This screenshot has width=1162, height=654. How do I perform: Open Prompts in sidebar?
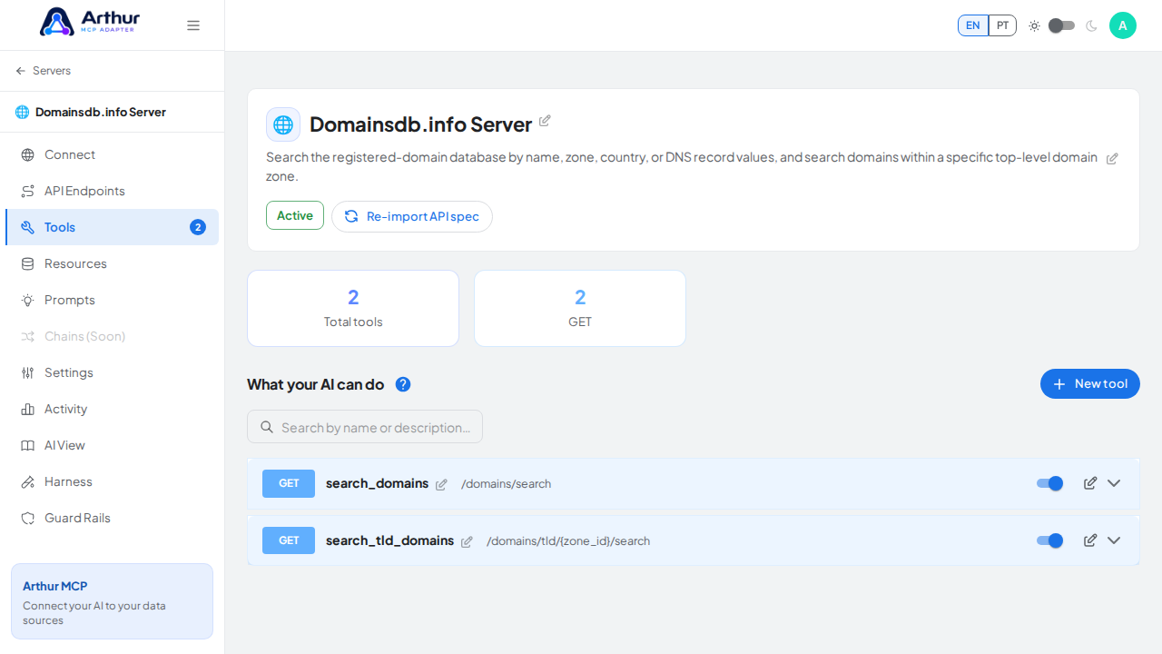[x=112, y=300]
